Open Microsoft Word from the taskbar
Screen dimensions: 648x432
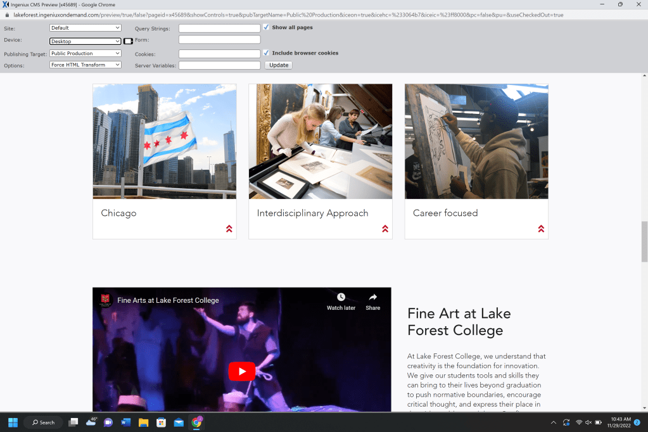(x=125, y=422)
